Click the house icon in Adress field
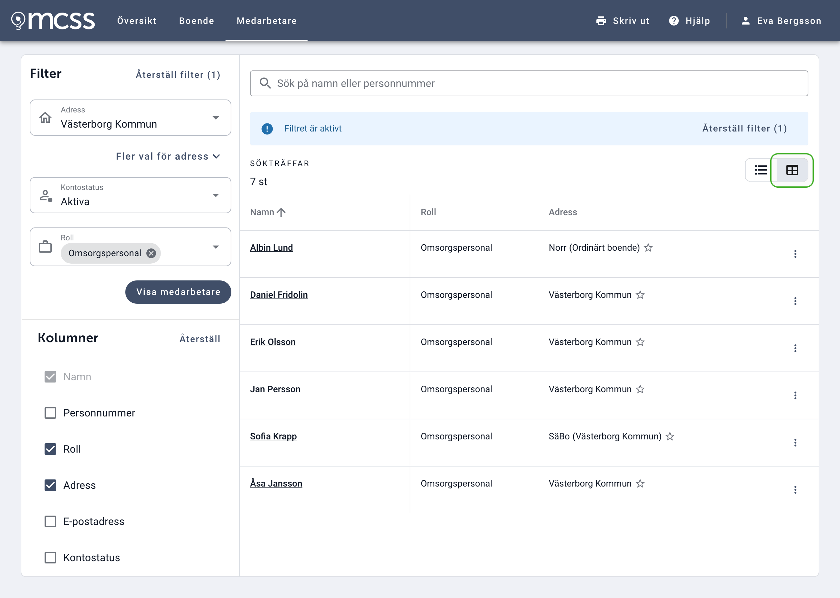840x598 pixels. (45, 118)
